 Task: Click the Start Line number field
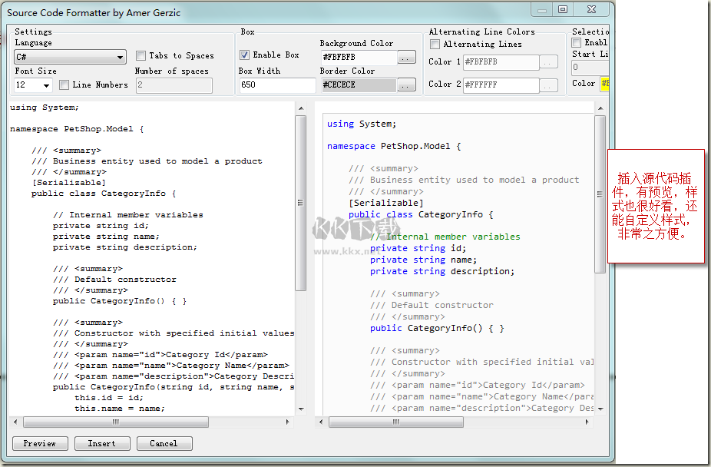(x=590, y=68)
